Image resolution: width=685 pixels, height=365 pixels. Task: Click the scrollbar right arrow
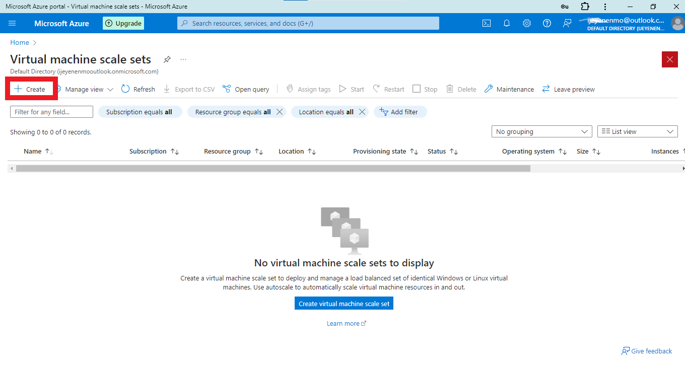(682, 168)
